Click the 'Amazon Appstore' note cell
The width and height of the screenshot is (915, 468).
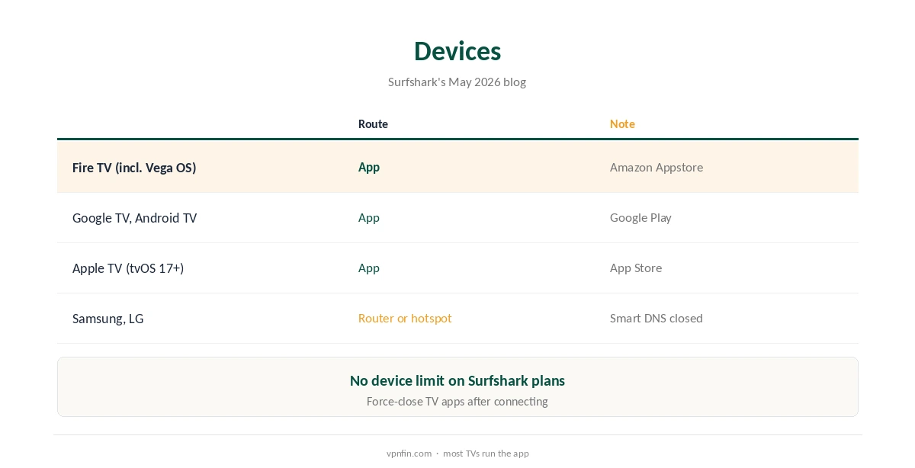657,167
